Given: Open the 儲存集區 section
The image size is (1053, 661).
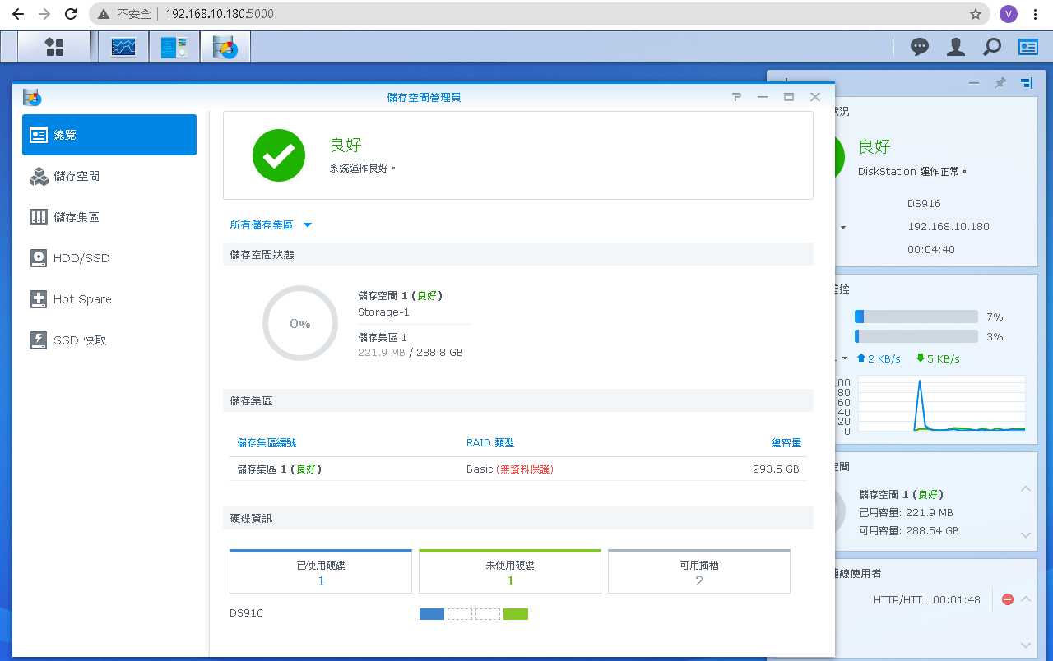Looking at the screenshot, I should point(109,217).
